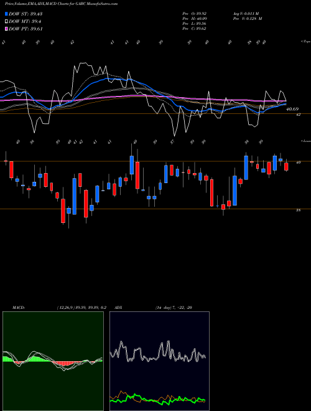Click the chart title mentioning GABC MunafaSutra.com
This screenshot has width=311, height=411.
61,4
